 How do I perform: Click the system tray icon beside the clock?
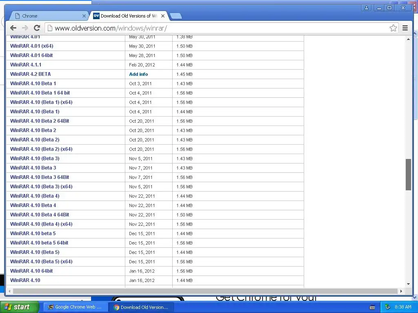tap(387, 307)
